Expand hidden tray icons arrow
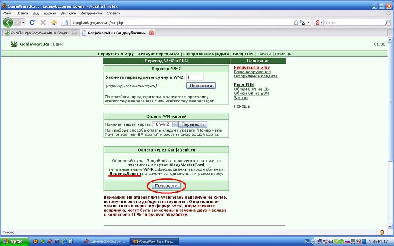The image size is (394, 246). (314, 241)
